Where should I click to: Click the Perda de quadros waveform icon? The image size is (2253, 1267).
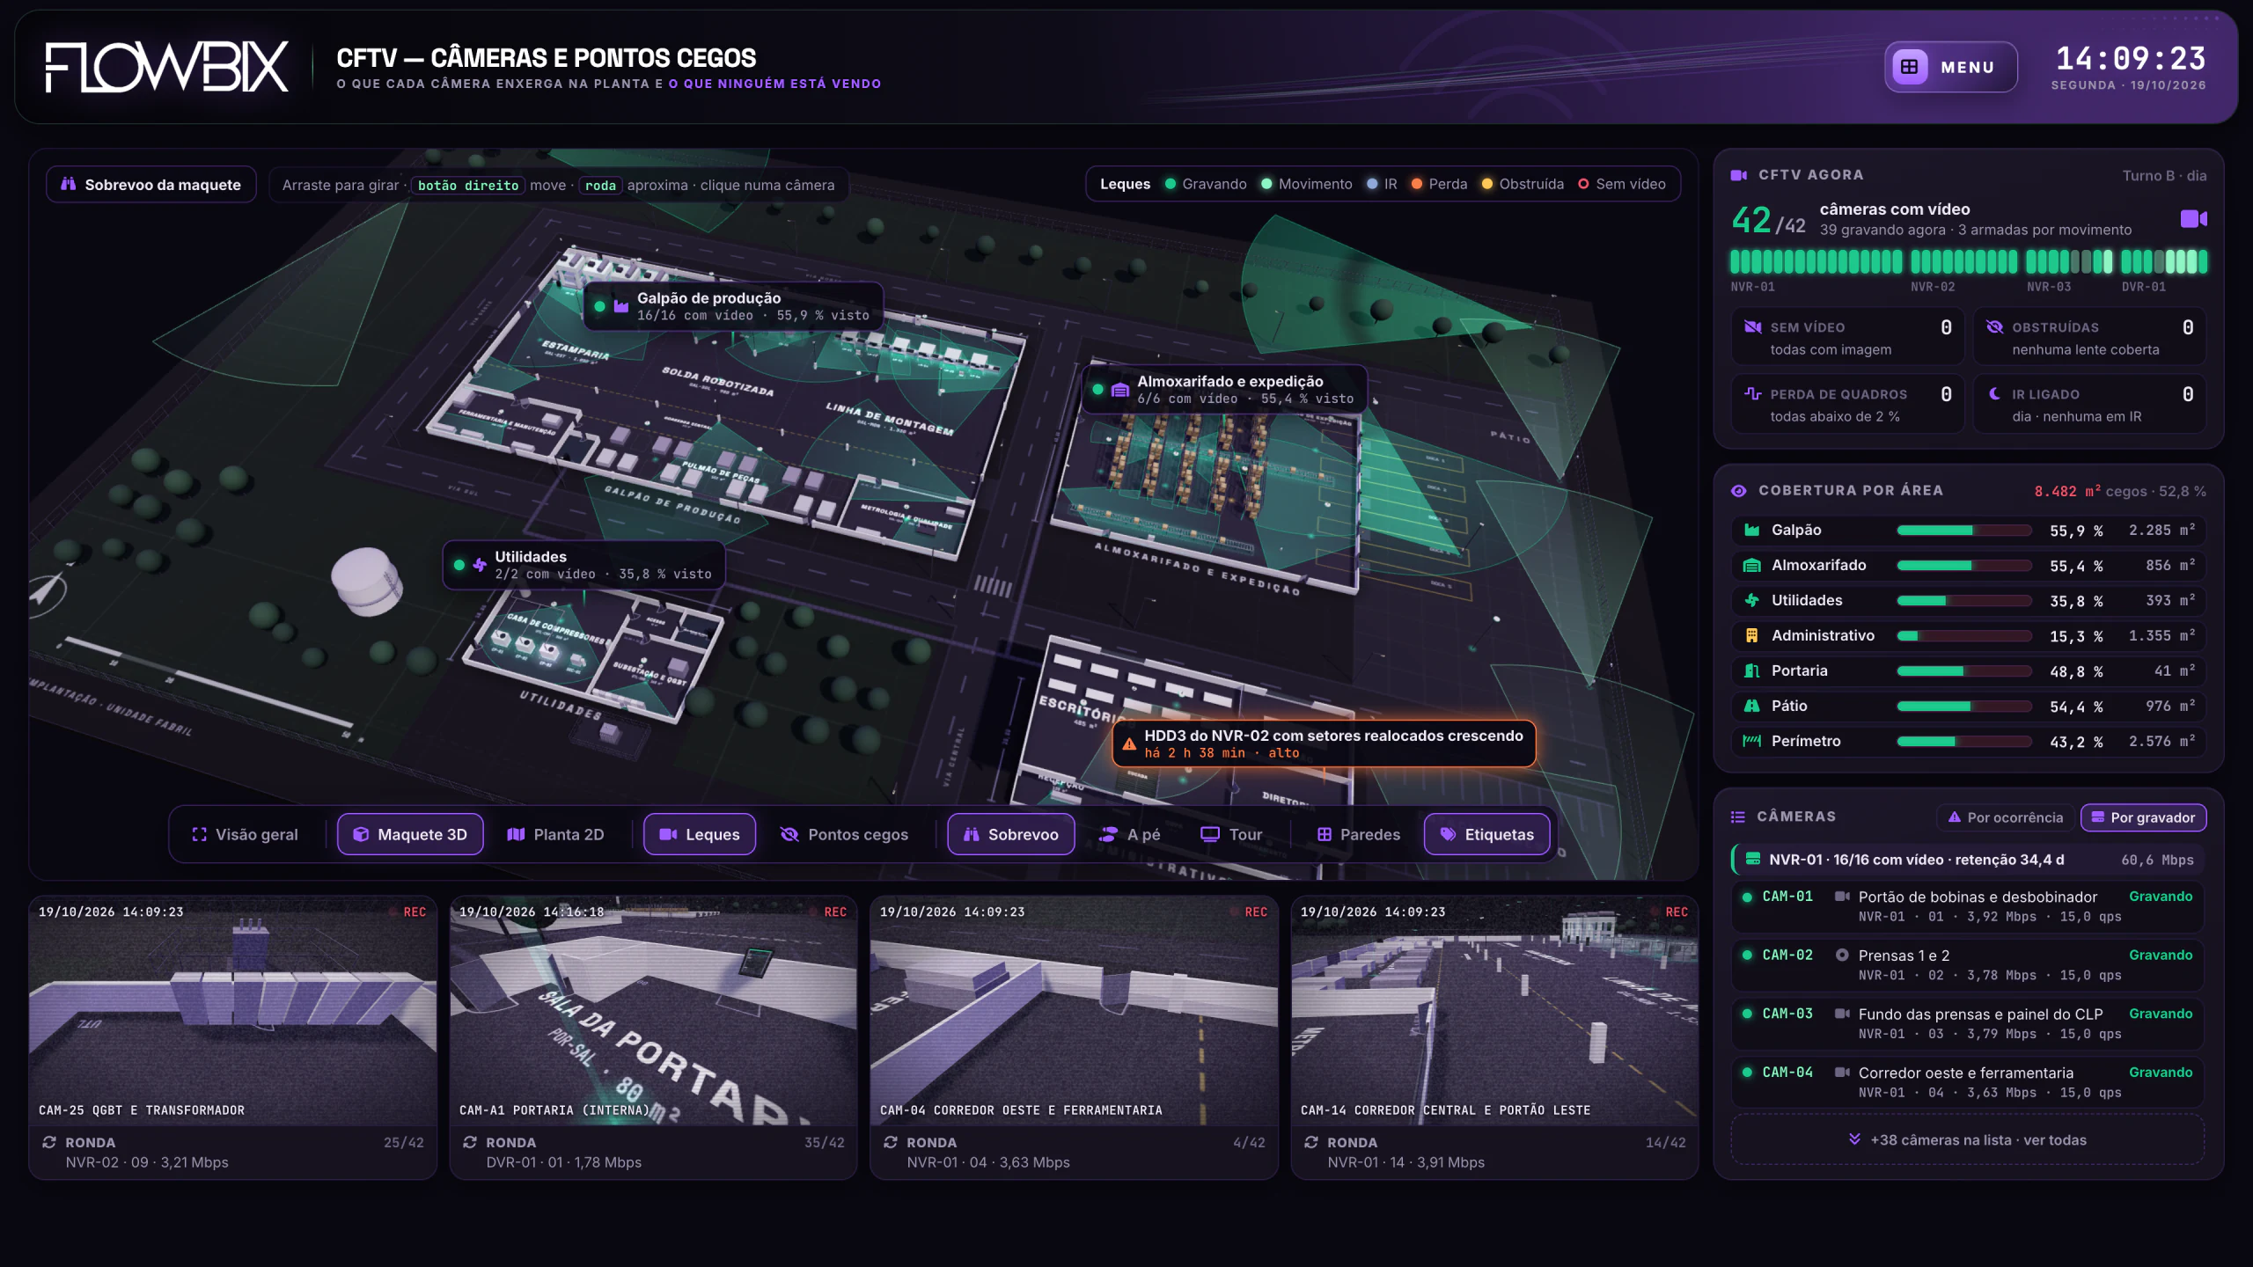click(x=1752, y=394)
